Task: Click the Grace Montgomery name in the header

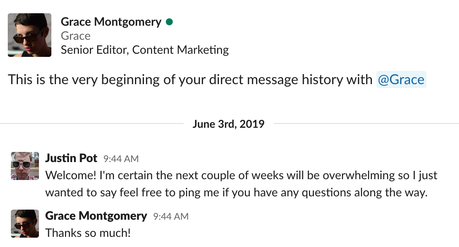Action: click(x=111, y=22)
